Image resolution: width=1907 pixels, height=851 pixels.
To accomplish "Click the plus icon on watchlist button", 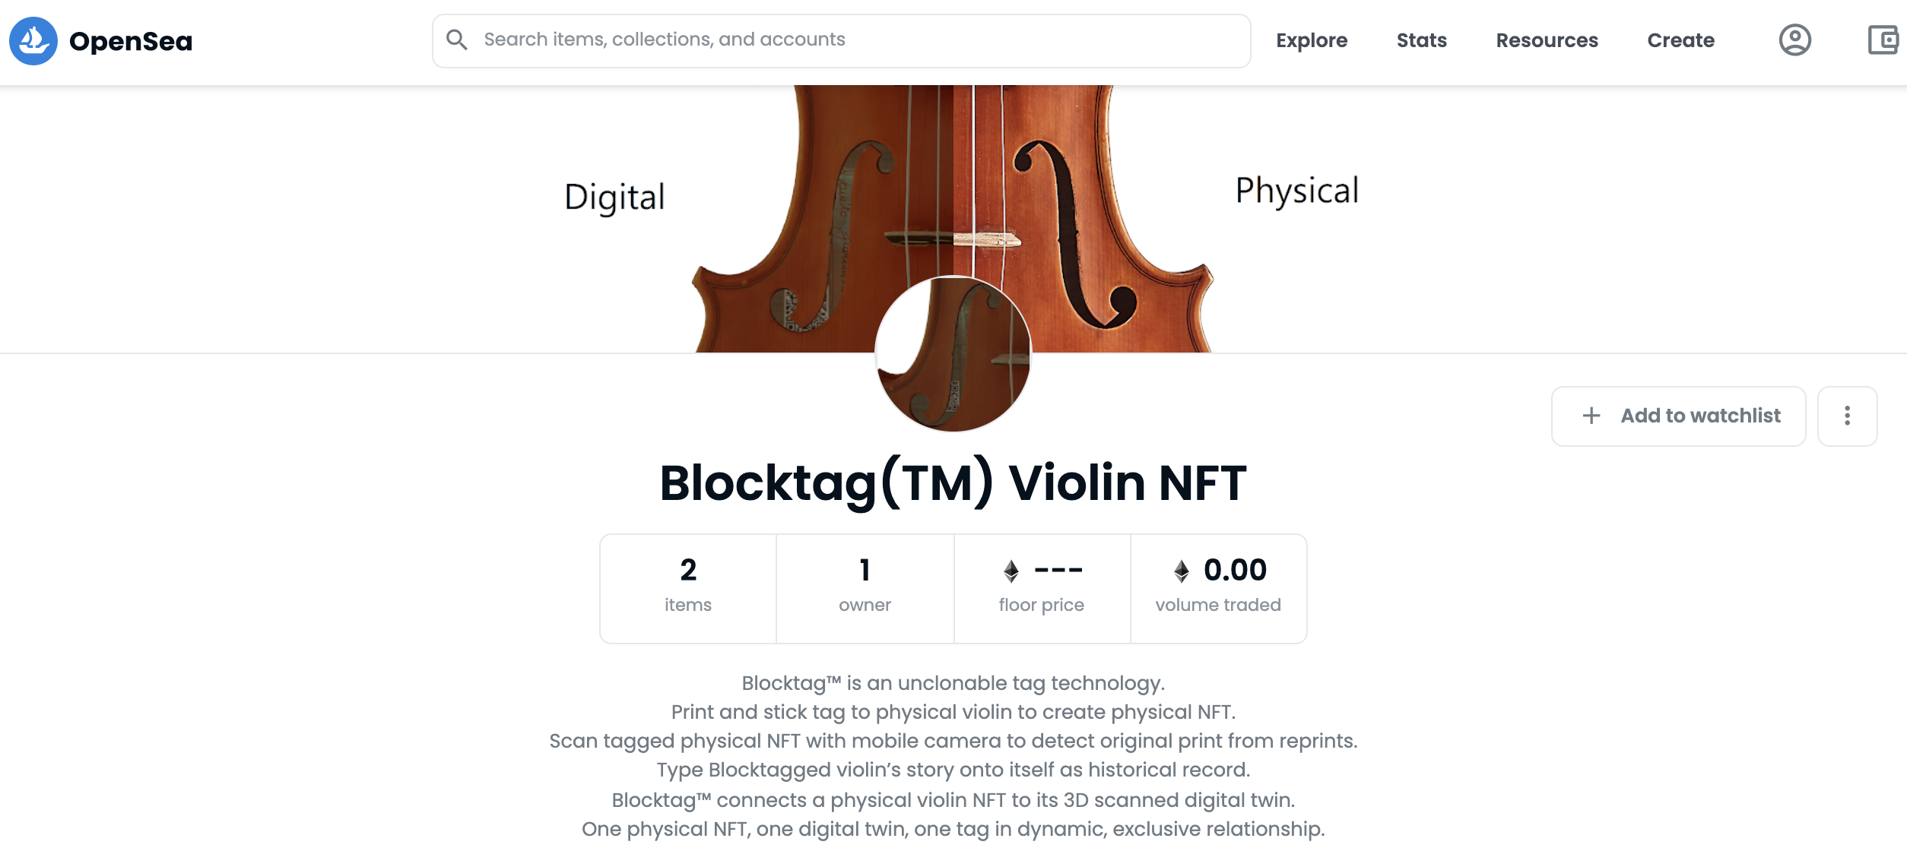I will tap(1591, 416).
